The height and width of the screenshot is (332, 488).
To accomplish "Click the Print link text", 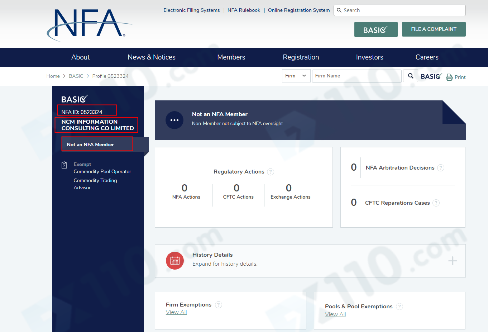I will pos(460,77).
